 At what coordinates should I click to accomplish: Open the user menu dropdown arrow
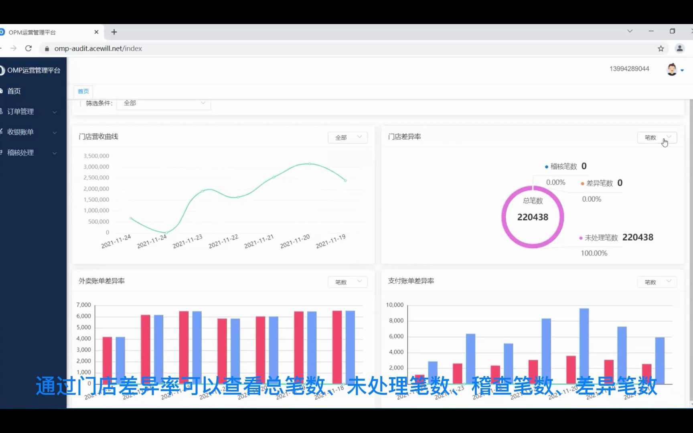click(682, 70)
